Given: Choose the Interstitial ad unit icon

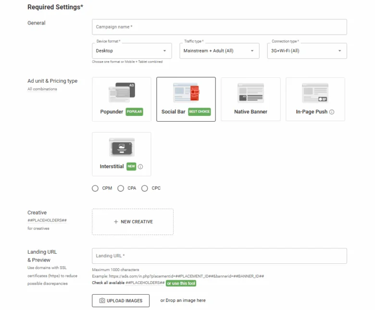Looking at the screenshot, I should tap(121, 147).
